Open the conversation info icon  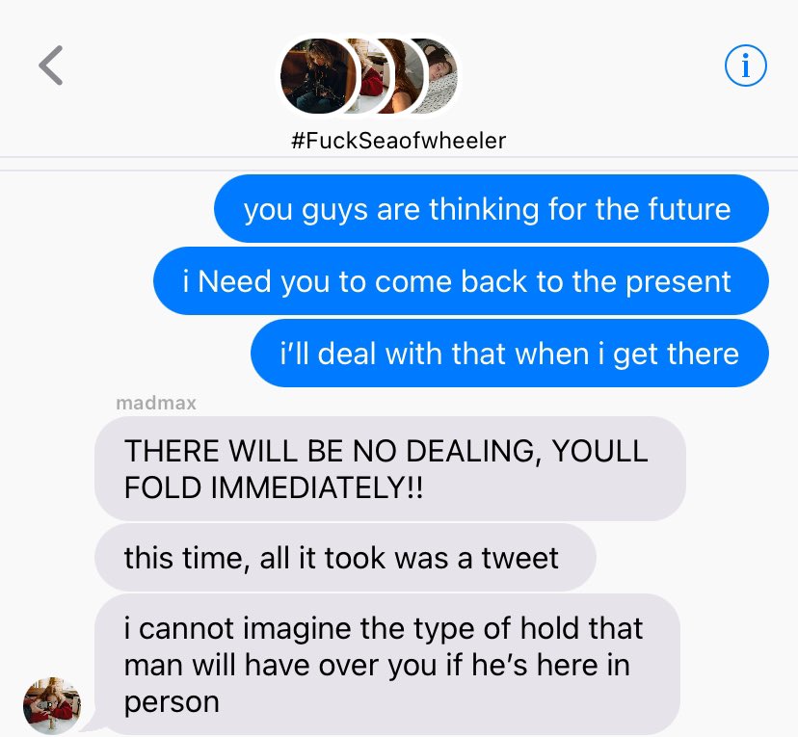point(746,66)
